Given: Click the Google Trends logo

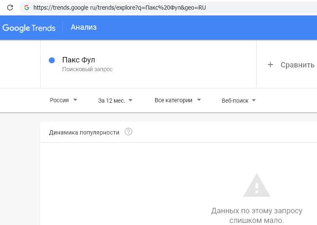Looking at the screenshot, I should coord(29,28).
